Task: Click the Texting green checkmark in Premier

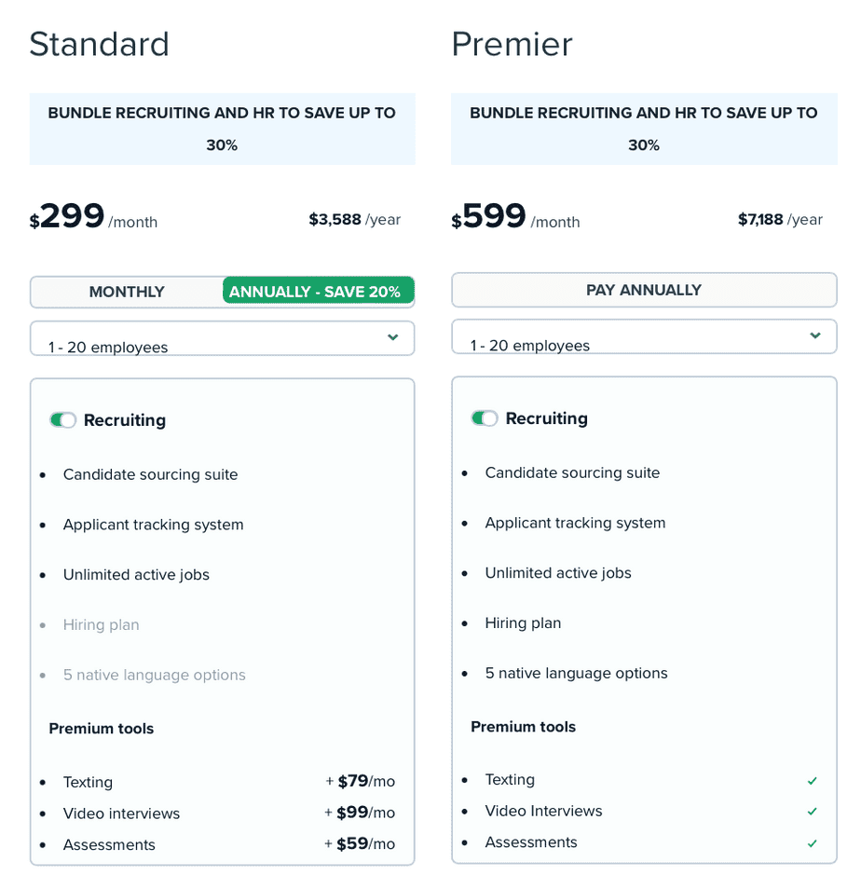Action: point(813,781)
